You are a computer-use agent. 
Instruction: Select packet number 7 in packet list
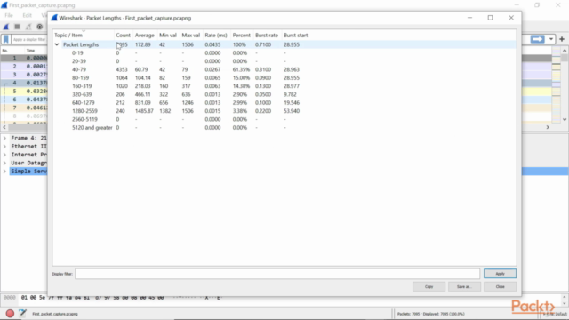point(24,108)
